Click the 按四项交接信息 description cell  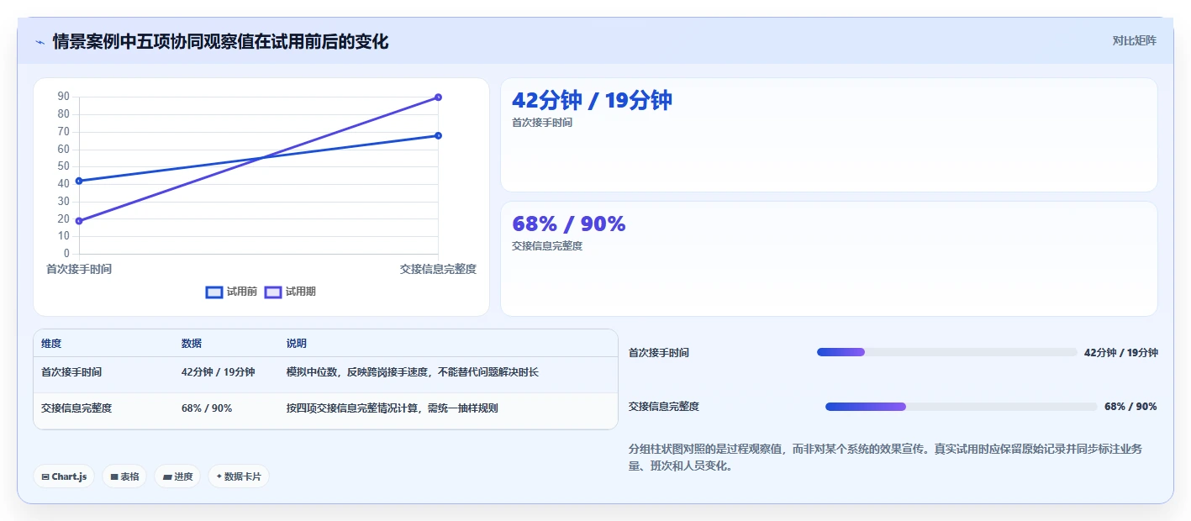393,408
